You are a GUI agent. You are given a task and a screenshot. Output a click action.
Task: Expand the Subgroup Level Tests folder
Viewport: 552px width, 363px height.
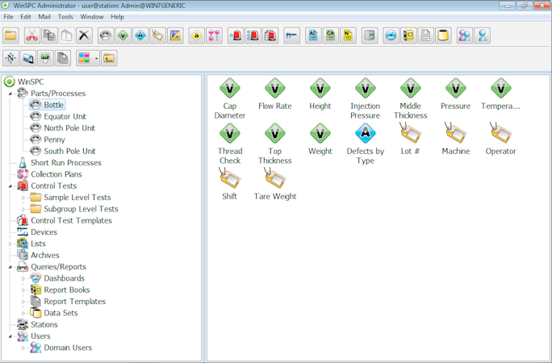[23, 209]
